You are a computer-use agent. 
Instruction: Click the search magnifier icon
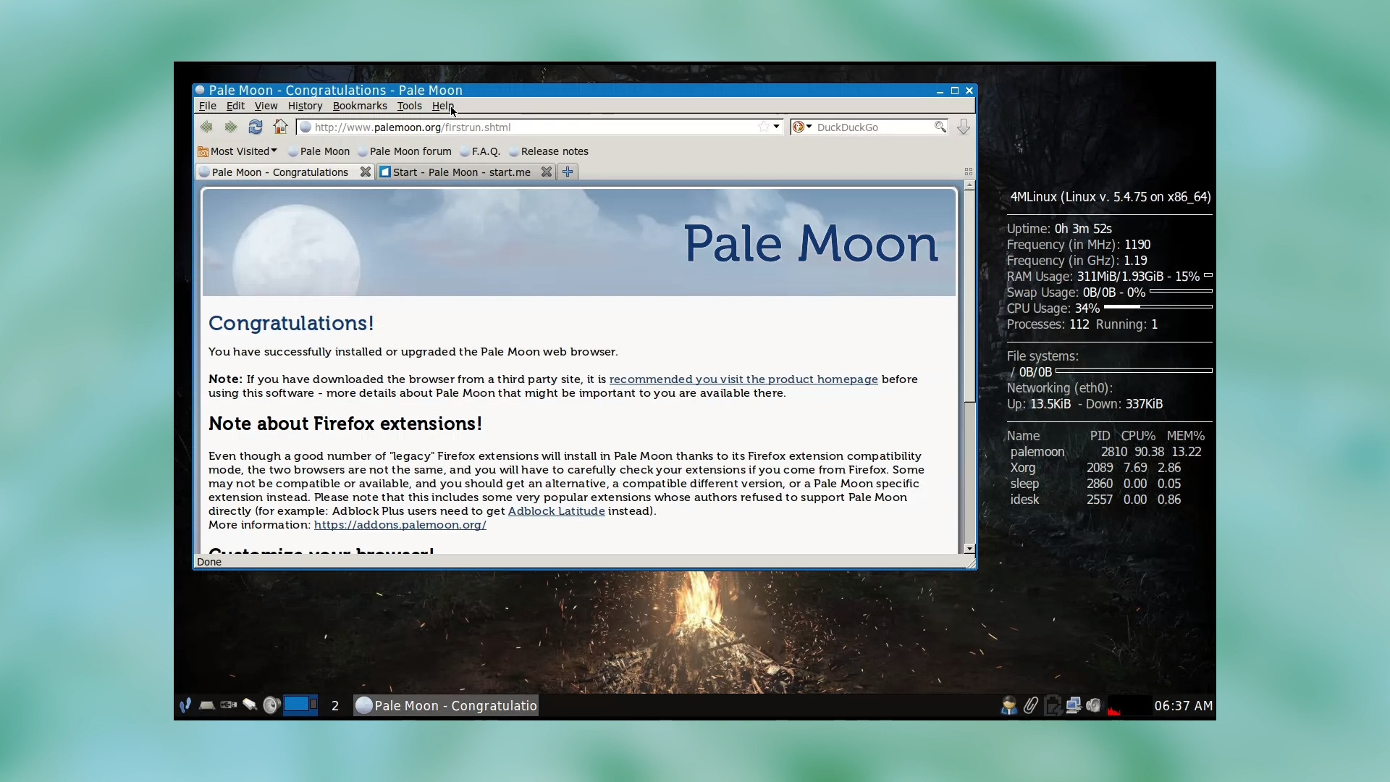[940, 127]
